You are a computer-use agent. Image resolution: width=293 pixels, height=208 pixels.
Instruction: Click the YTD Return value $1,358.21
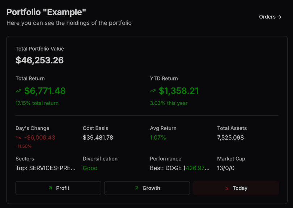pyautogui.click(x=179, y=91)
